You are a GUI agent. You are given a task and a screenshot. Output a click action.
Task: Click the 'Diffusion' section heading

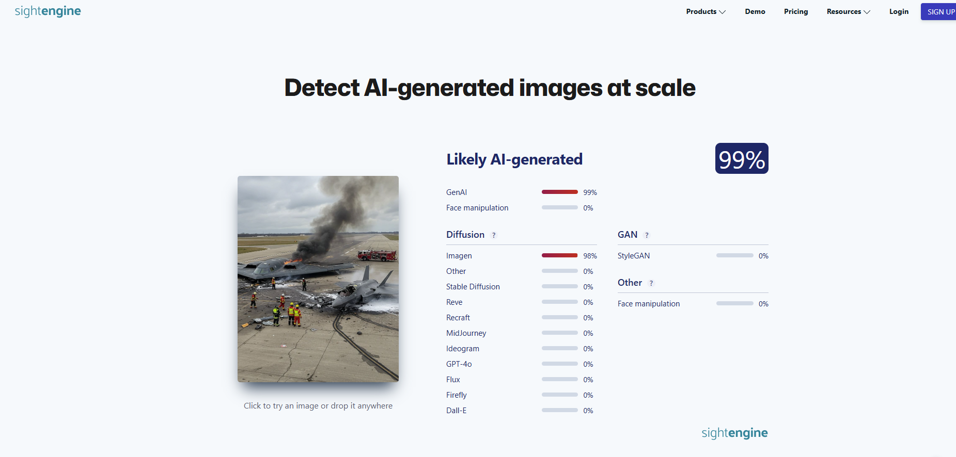[465, 235]
